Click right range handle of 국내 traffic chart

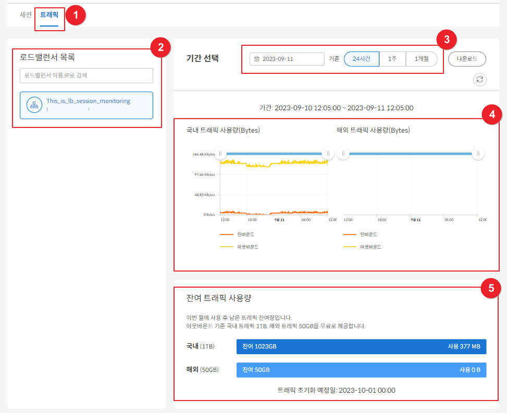click(x=328, y=153)
